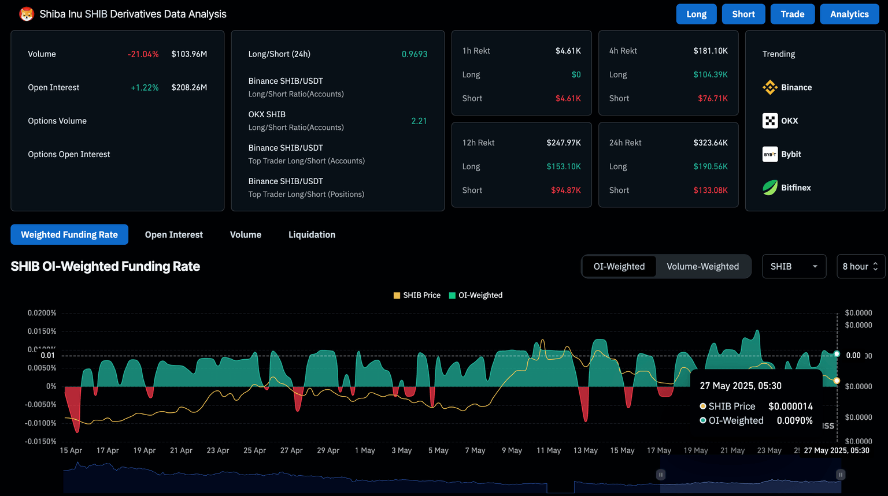888x496 pixels.
Task: Open the SHIB coin dropdown
Action: point(794,266)
